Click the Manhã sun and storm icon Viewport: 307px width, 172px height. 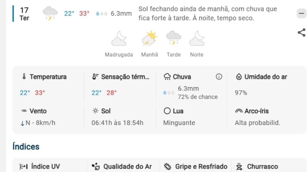(x=149, y=39)
